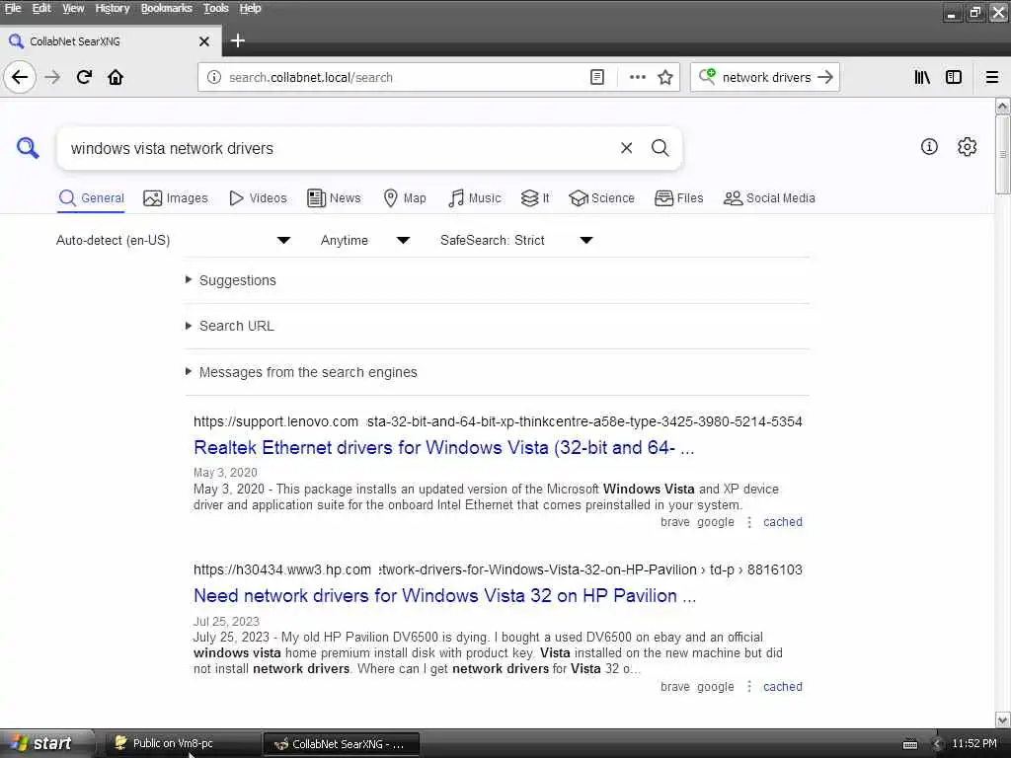Open Need network drivers HP Pavilion link
The width and height of the screenshot is (1011, 758).
445,595
